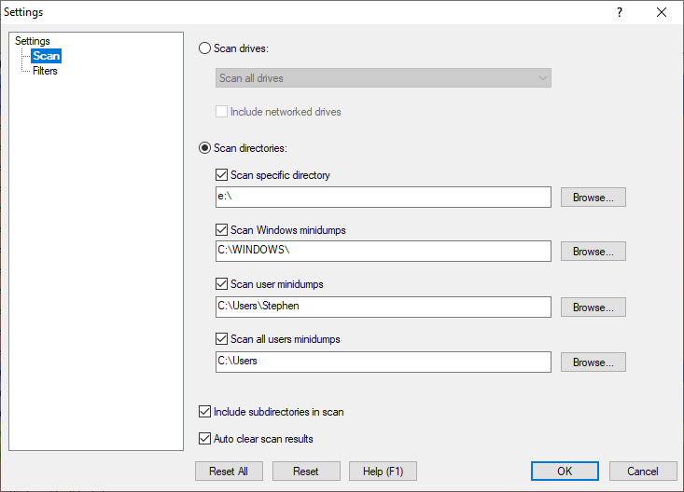Close the Settings dialog window
The width and height of the screenshot is (684, 492).
pos(662,12)
